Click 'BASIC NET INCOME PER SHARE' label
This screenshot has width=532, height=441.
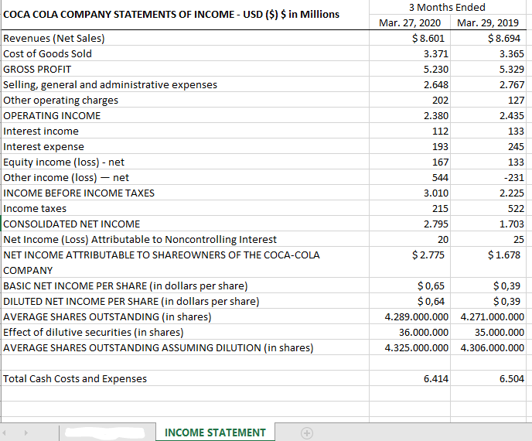click(x=125, y=286)
